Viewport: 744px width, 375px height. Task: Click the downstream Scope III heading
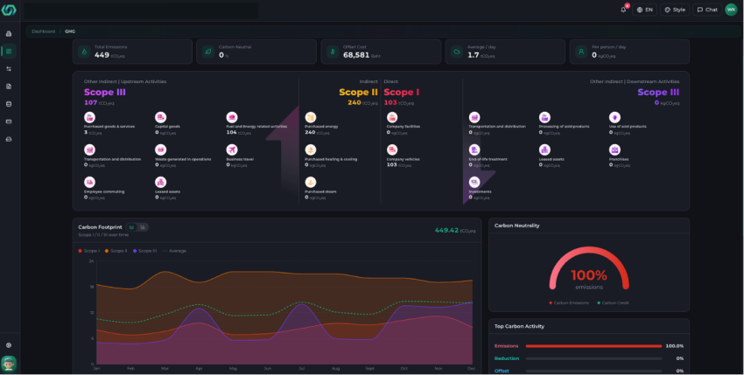click(658, 92)
